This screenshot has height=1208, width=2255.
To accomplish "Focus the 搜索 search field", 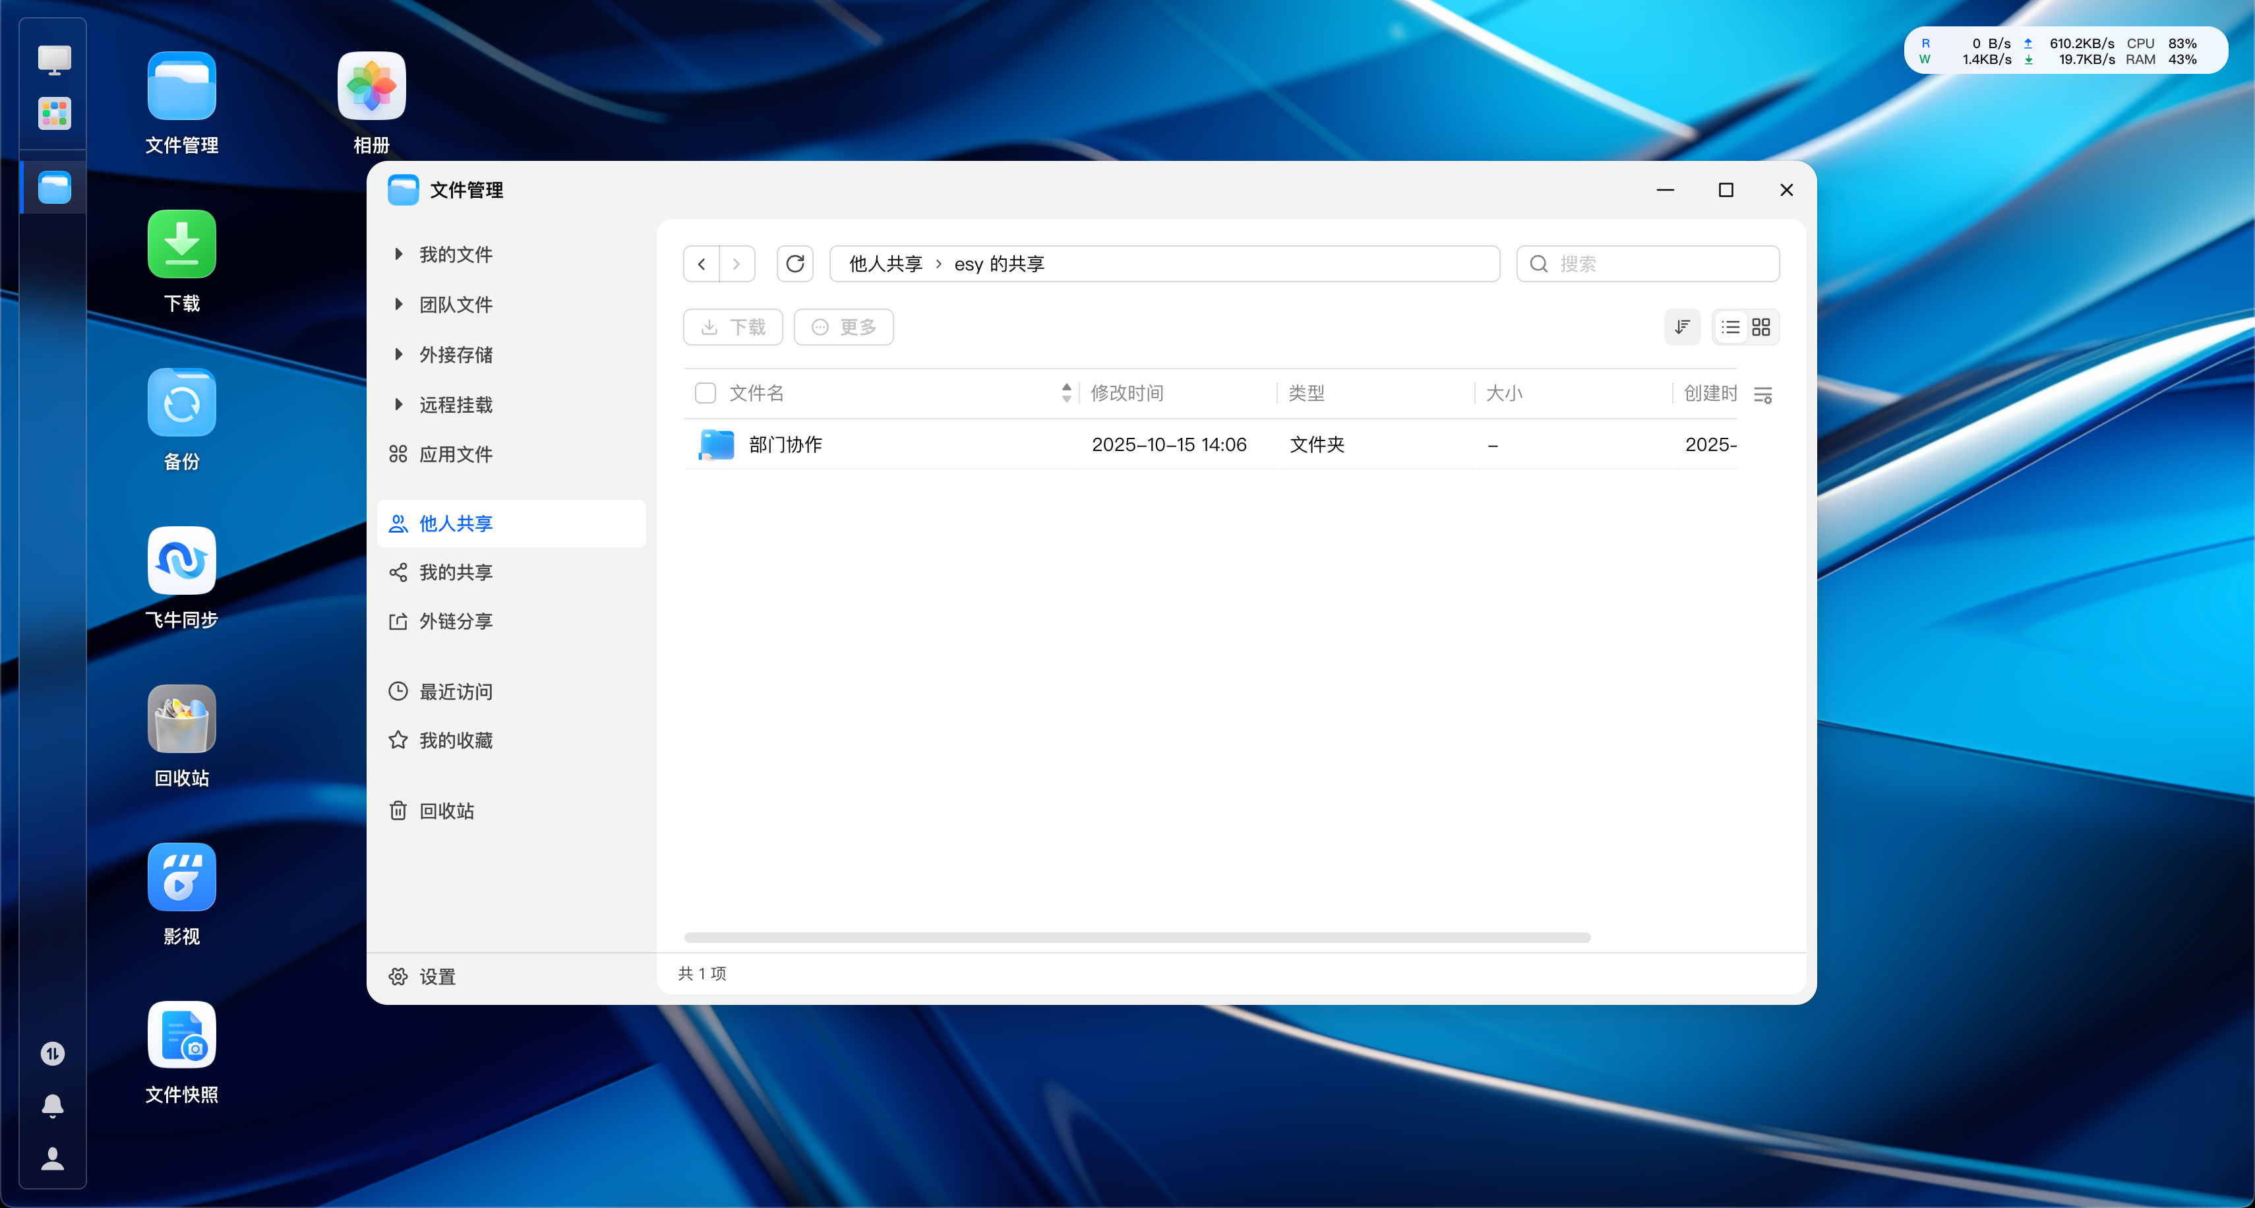I will coord(1648,264).
